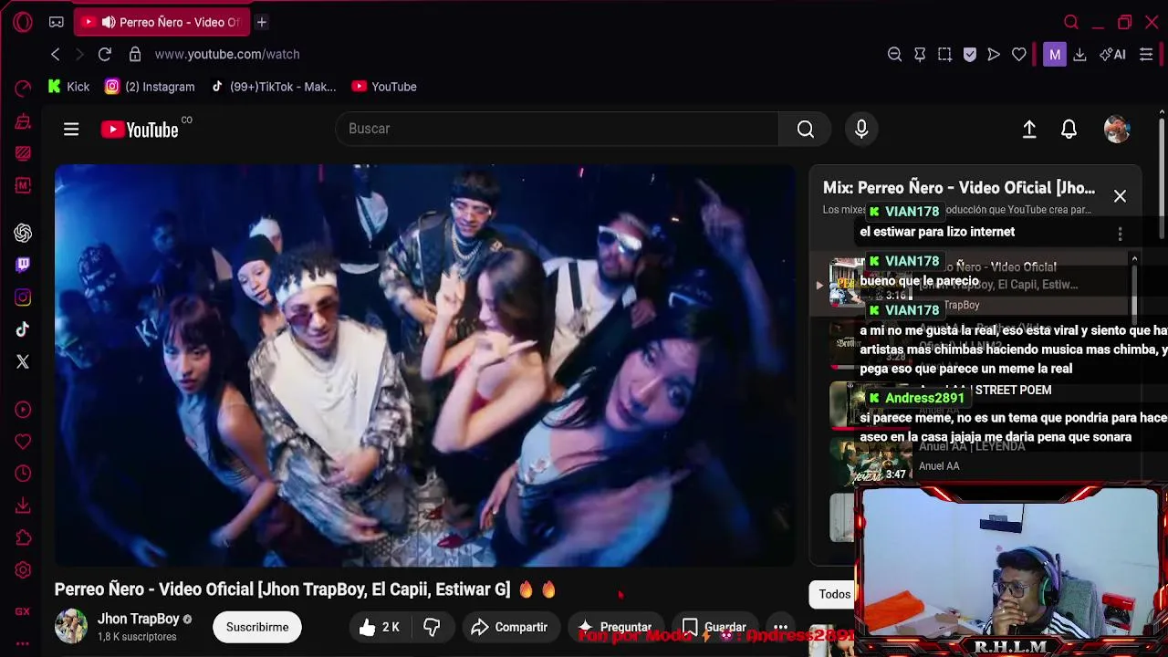Open a new tab with plus button
Viewport: 1168px width, 657px height.
coord(261,22)
